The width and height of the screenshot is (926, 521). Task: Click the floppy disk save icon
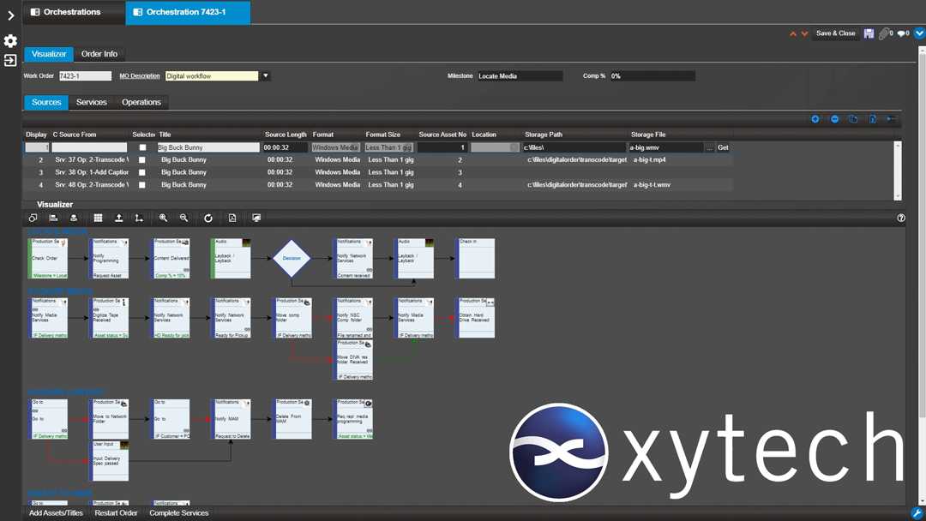coord(869,33)
